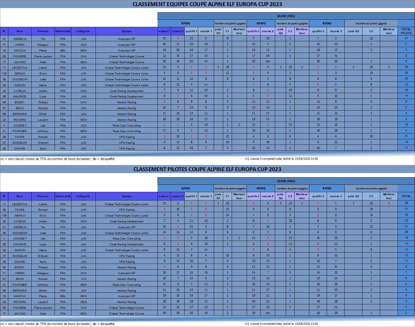Click RICHARD name in Pilotes table
Image resolution: width=415 pixels, height=327 pixels.
tap(20, 302)
